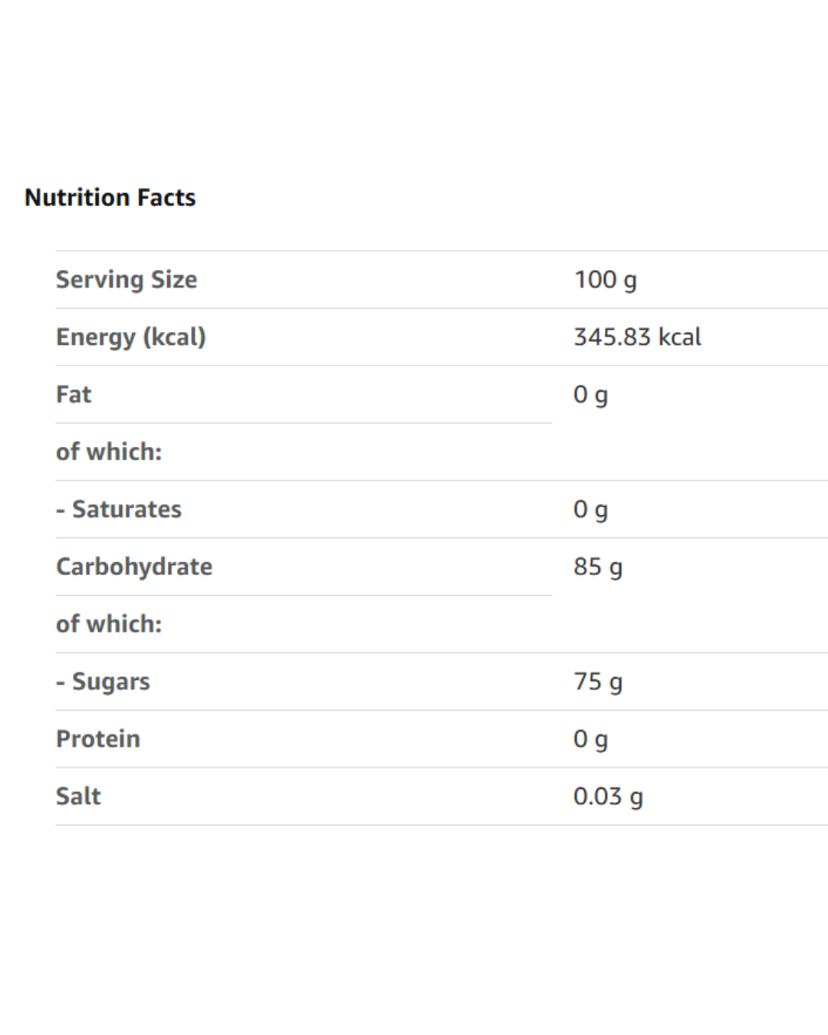Click 'of which:' text below Carbohydrate

(109, 625)
